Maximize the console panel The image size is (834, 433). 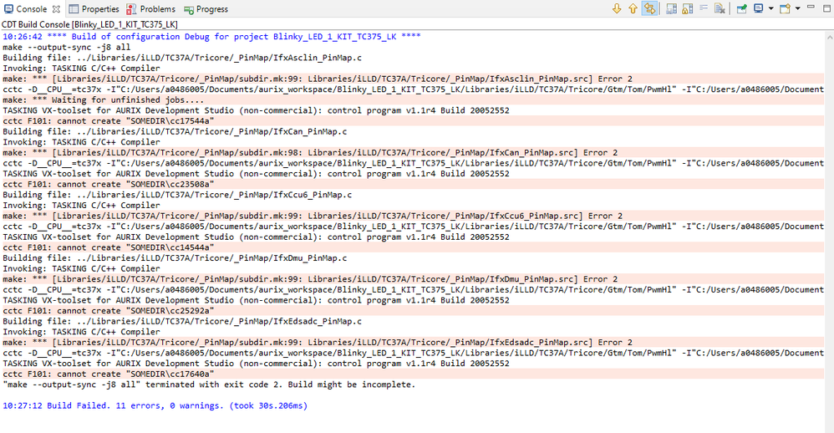click(825, 9)
